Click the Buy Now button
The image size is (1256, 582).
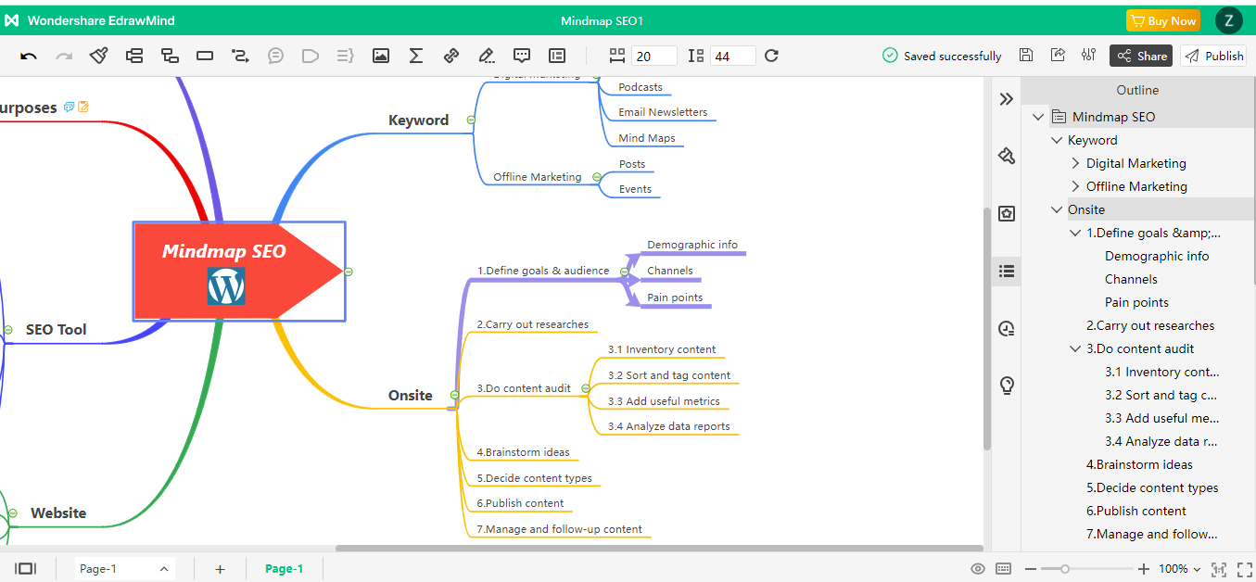pyautogui.click(x=1162, y=20)
